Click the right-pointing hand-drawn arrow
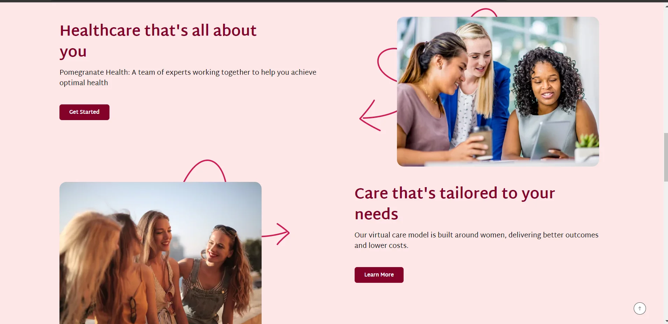Screen dimensions: 668x324 click(x=276, y=234)
